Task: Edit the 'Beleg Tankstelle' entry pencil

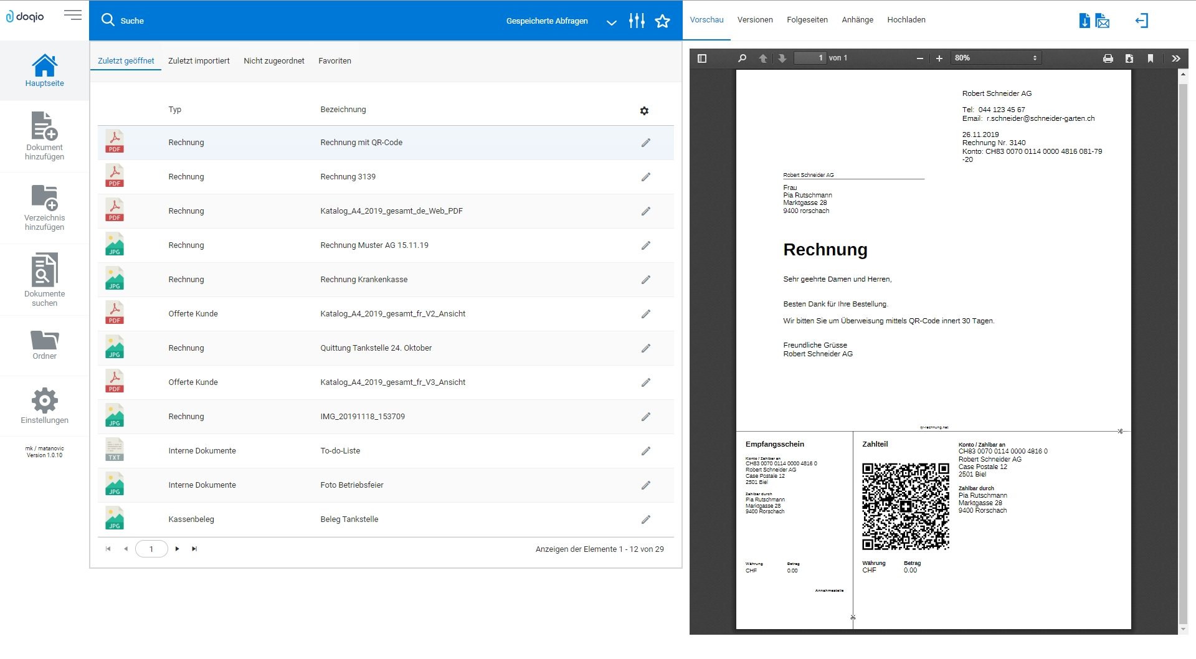Action: pyautogui.click(x=646, y=519)
